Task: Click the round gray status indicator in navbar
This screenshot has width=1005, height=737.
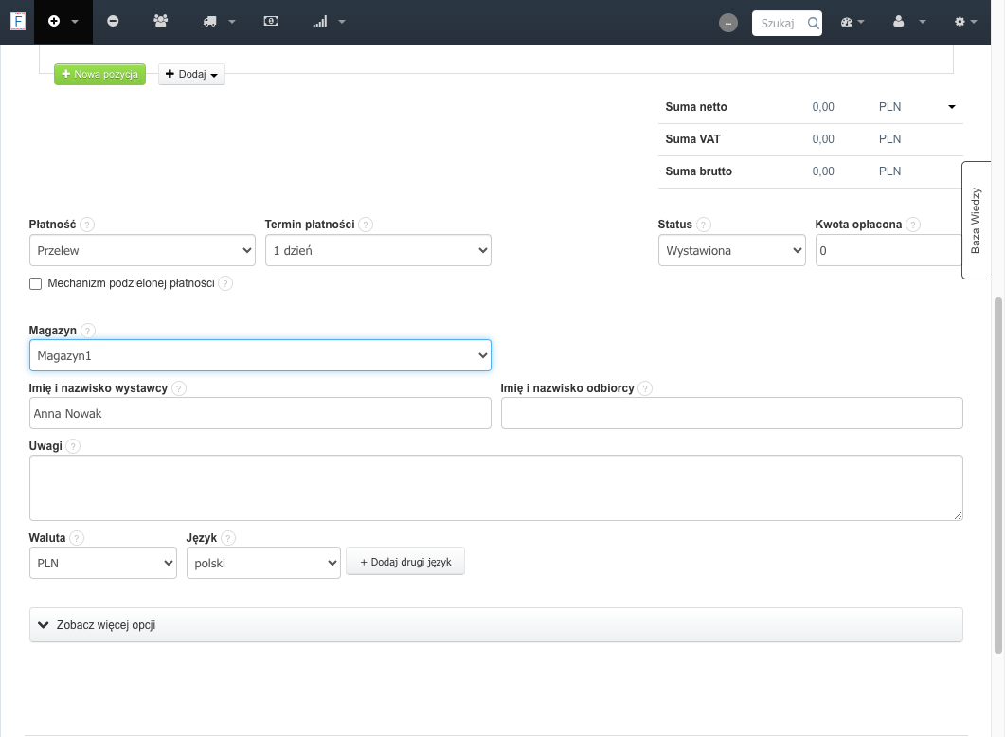Action: (728, 23)
